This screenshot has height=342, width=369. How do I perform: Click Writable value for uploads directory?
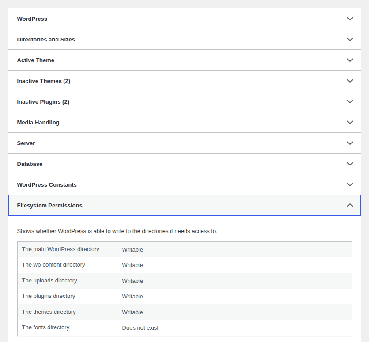[x=132, y=281]
